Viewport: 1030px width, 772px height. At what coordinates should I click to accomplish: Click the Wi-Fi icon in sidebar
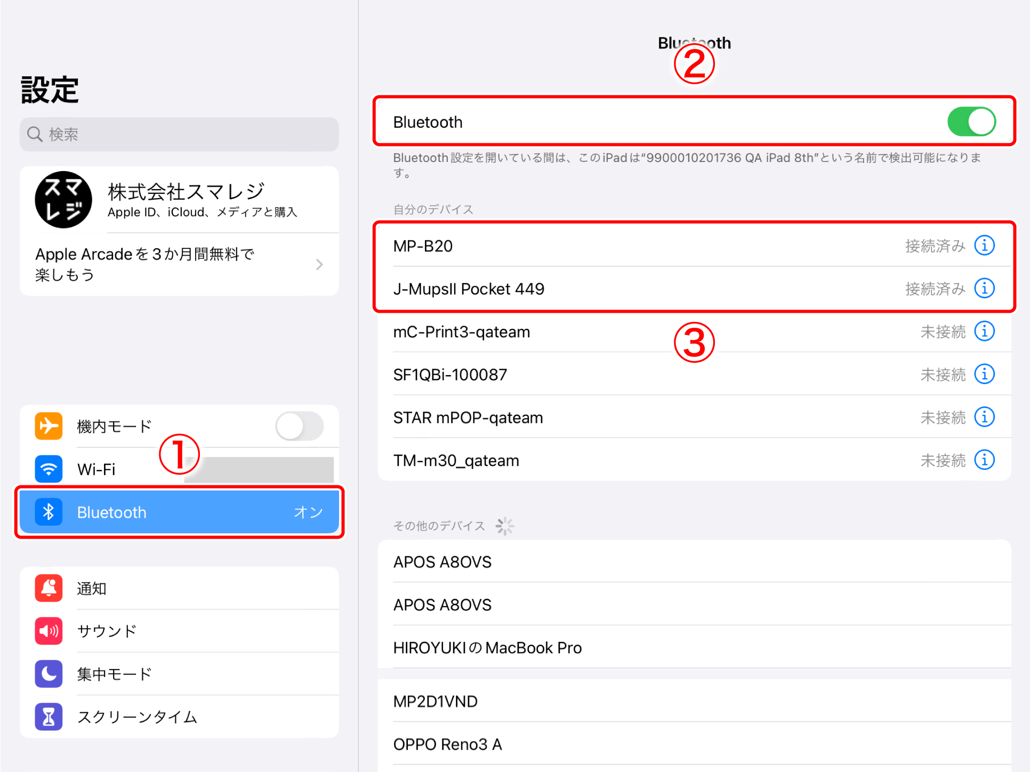pyautogui.click(x=49, y=469)
